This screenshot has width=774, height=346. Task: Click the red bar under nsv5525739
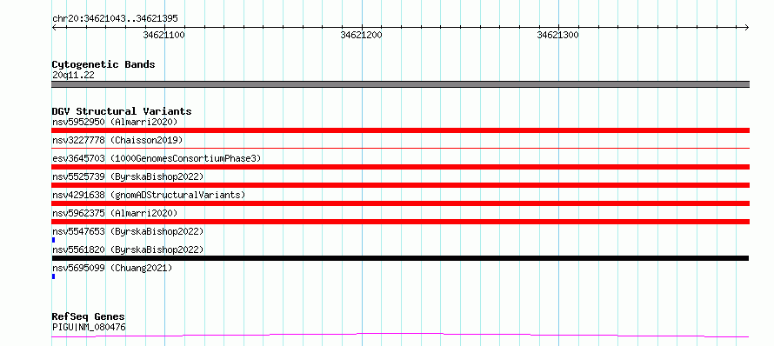pos(400,185)
